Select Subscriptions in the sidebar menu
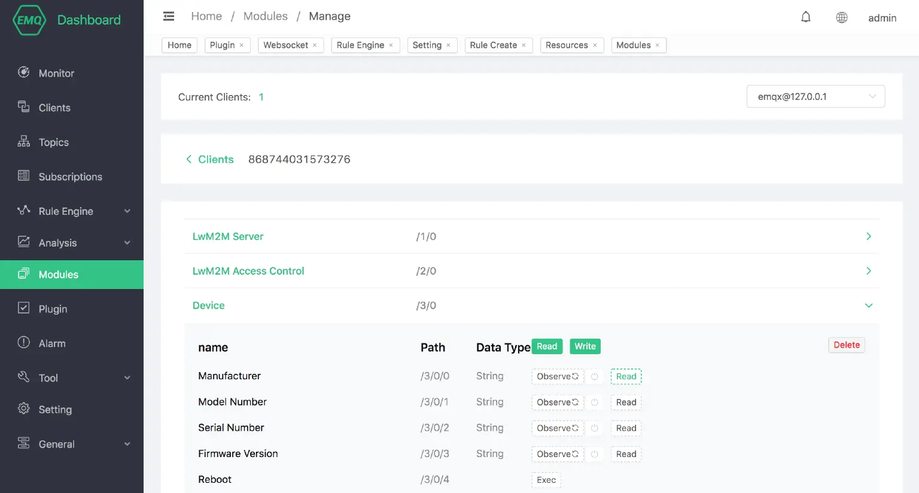 [70, 176]
